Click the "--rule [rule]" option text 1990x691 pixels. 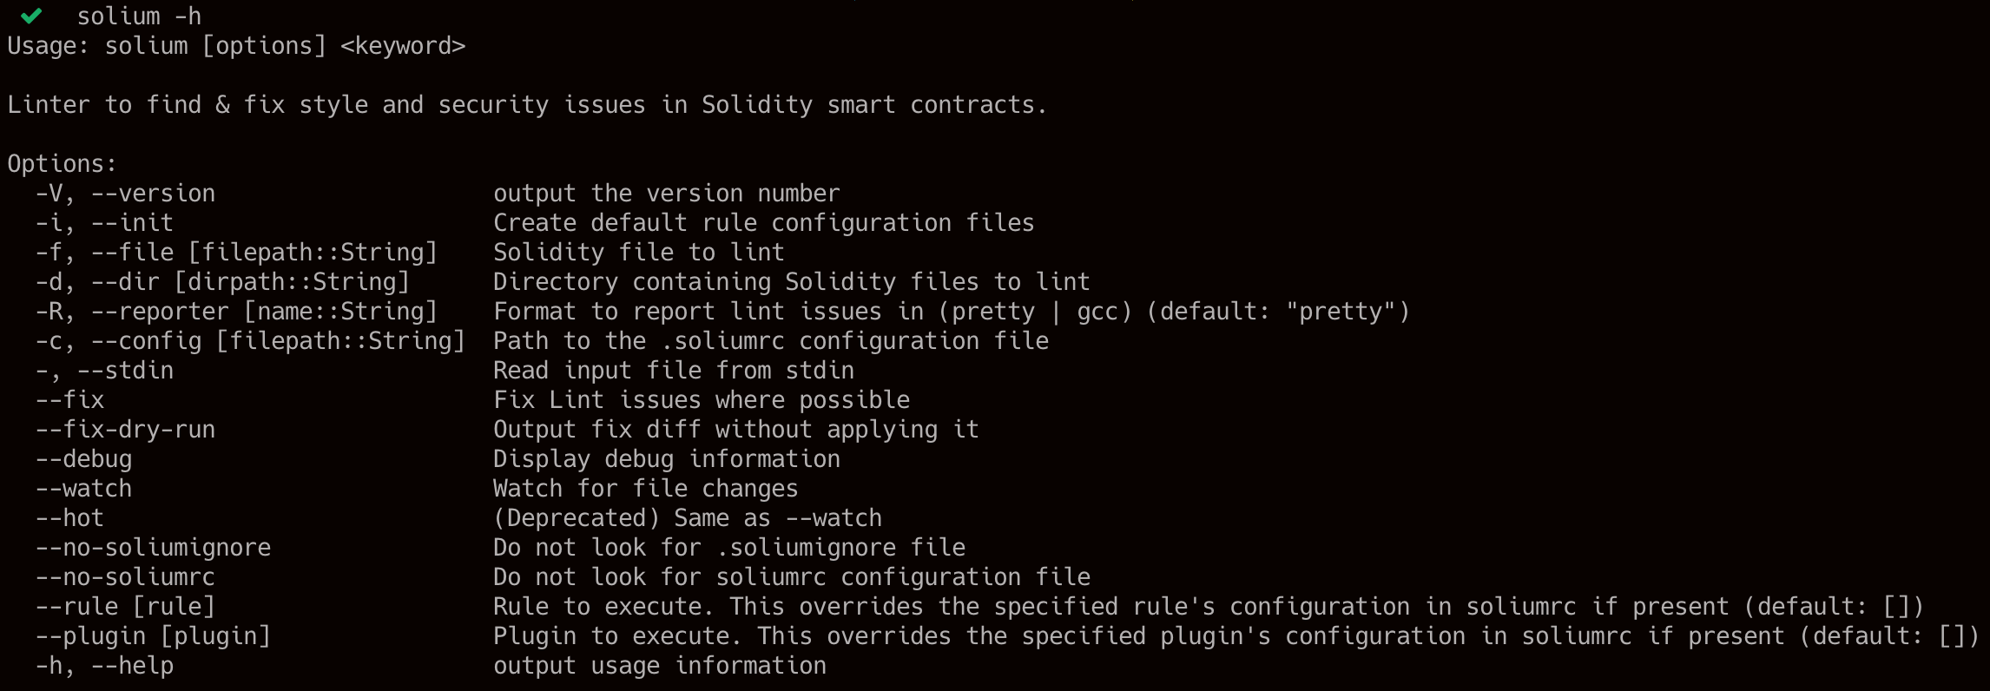pyautogui.click(x=125, y=607)
